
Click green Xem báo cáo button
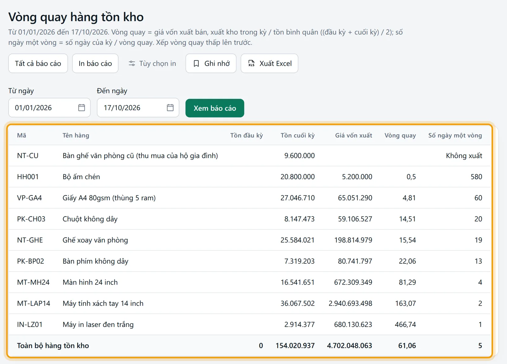tap(215, 108)
